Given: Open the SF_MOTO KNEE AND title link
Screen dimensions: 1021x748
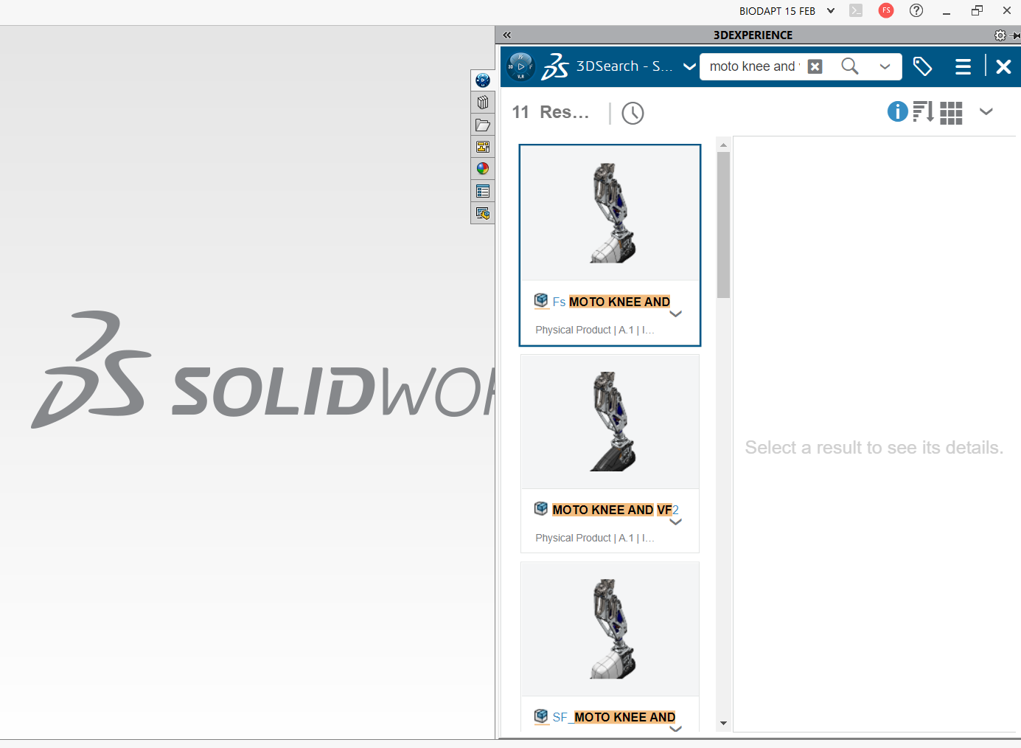Looking at the screenshot, I should tap(613, 717).
